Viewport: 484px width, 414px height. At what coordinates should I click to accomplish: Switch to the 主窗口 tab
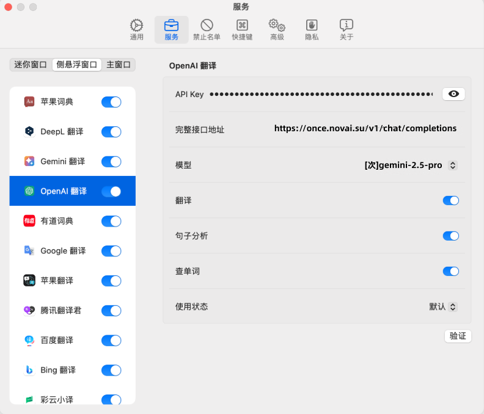(119, 65)
